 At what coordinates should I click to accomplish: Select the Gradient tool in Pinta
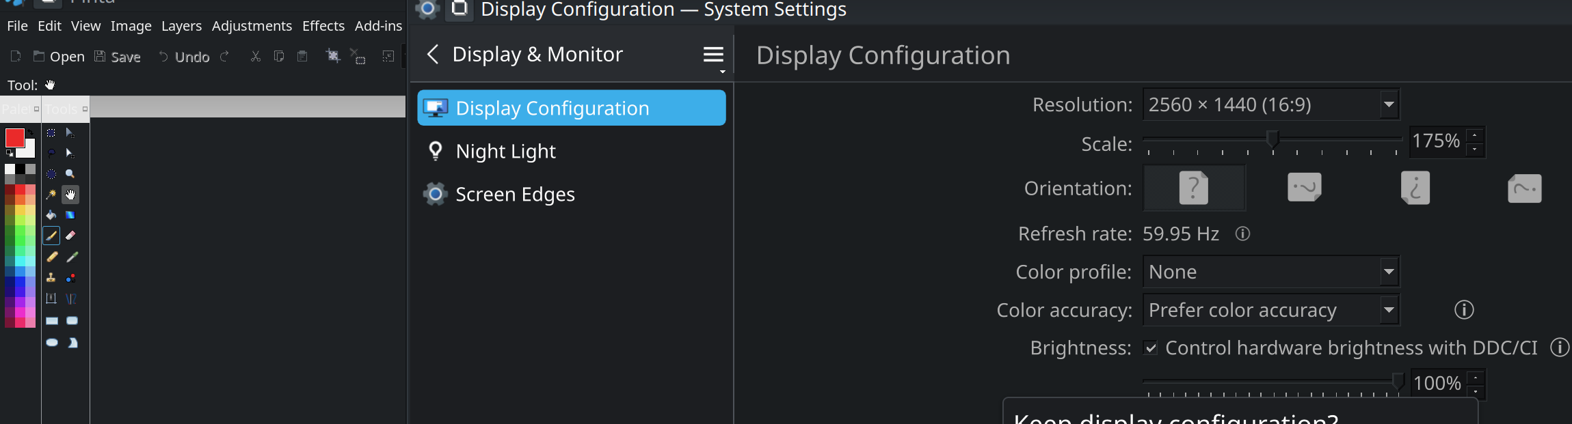coord(70,215)
